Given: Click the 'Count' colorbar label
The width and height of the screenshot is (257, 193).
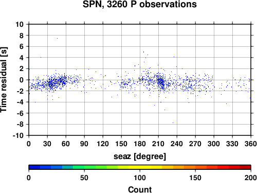Looking at the screenshot, I should pyautogui.click(x=140, y=189).
